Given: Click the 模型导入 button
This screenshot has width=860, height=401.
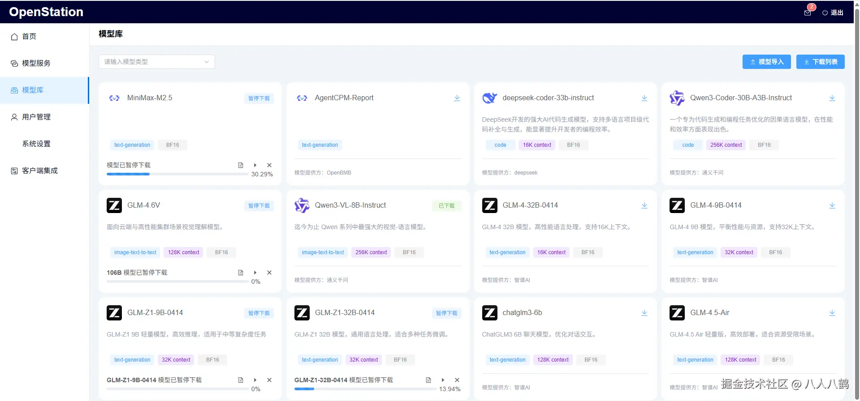Looking at the screenshot, I should 766,62.
